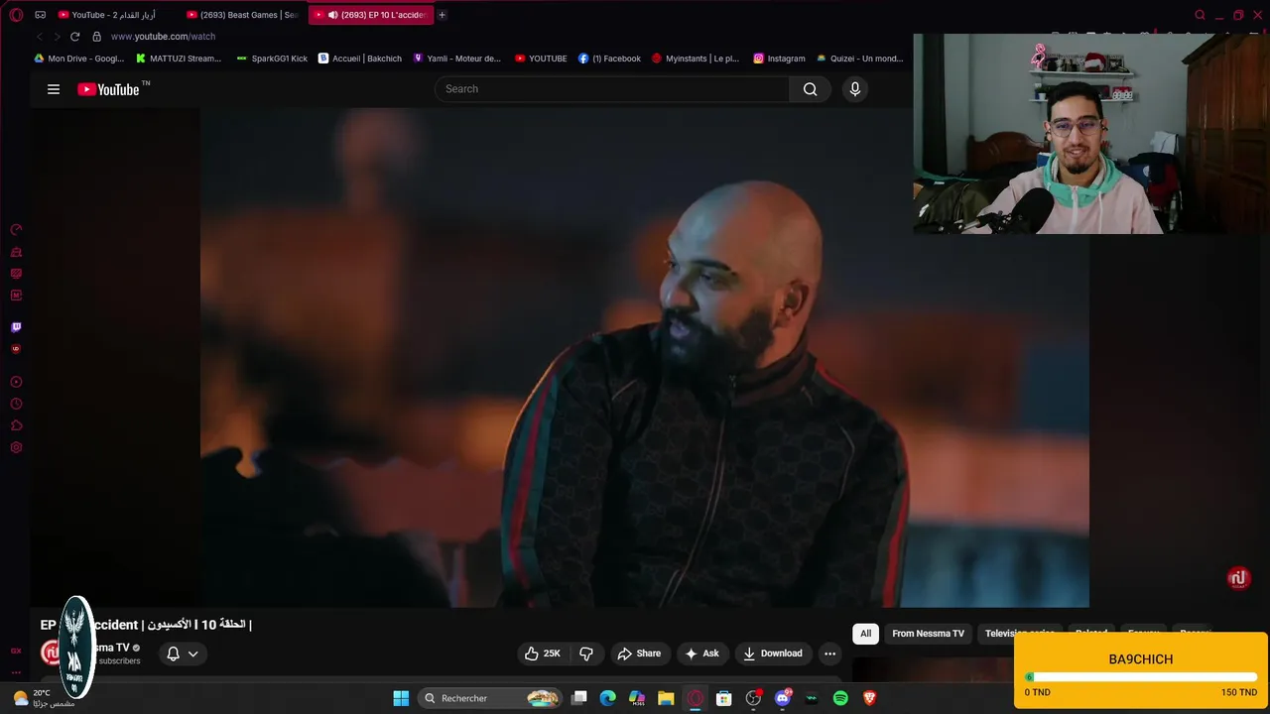Screen dimensions: 1270x714
Task: Open the Accueil Bakchich bookmark
Action: [x=359, y=59]
